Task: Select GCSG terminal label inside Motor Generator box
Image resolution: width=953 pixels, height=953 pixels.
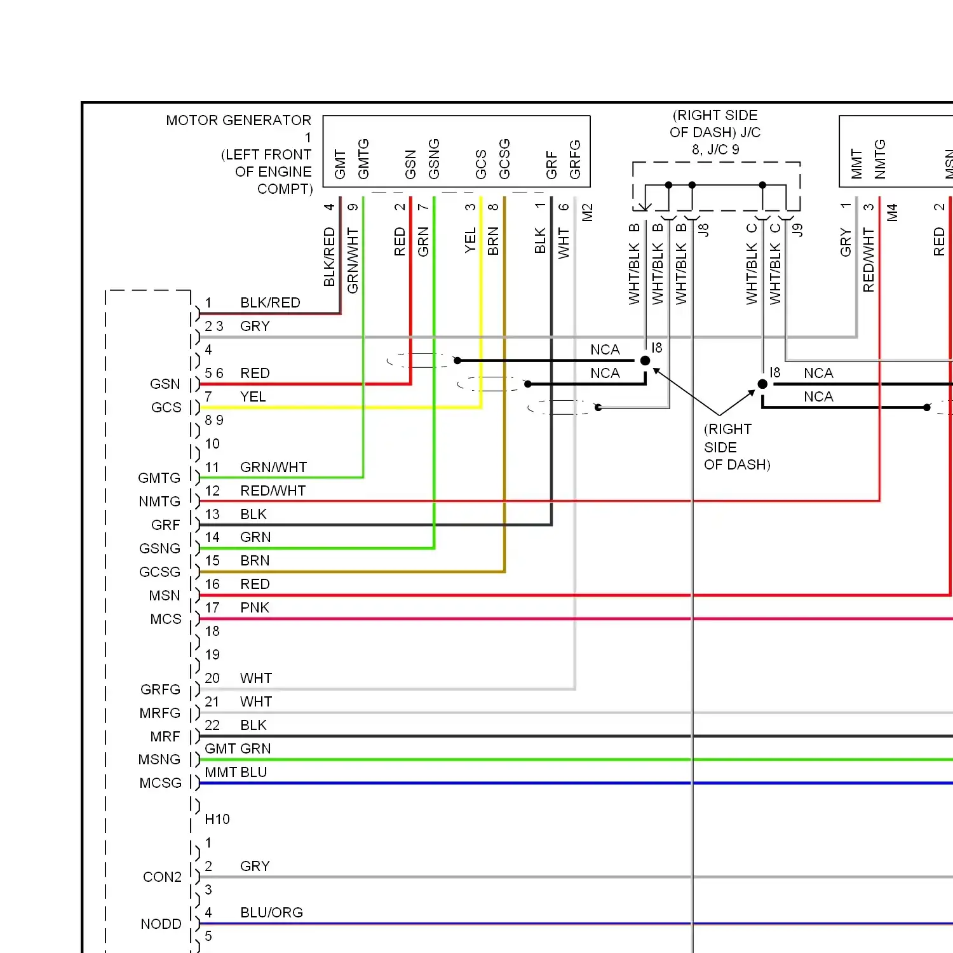Action: [x=504, y=159]
